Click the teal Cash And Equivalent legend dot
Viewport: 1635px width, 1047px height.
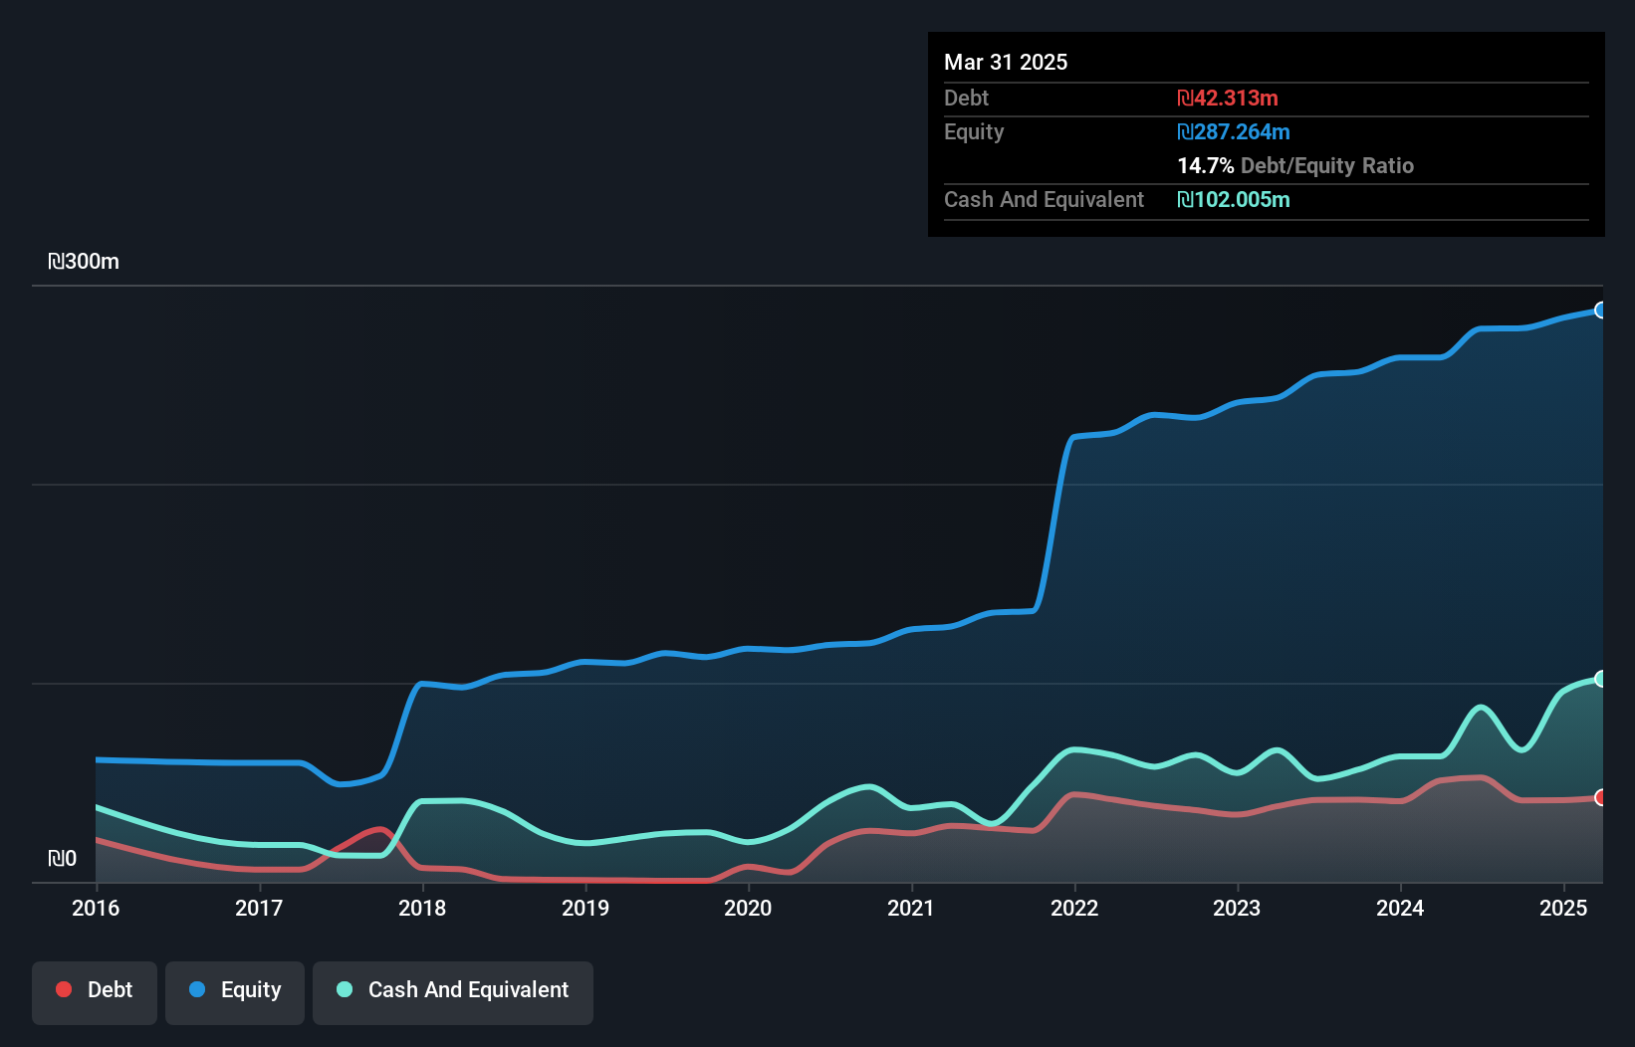[345, 989]
